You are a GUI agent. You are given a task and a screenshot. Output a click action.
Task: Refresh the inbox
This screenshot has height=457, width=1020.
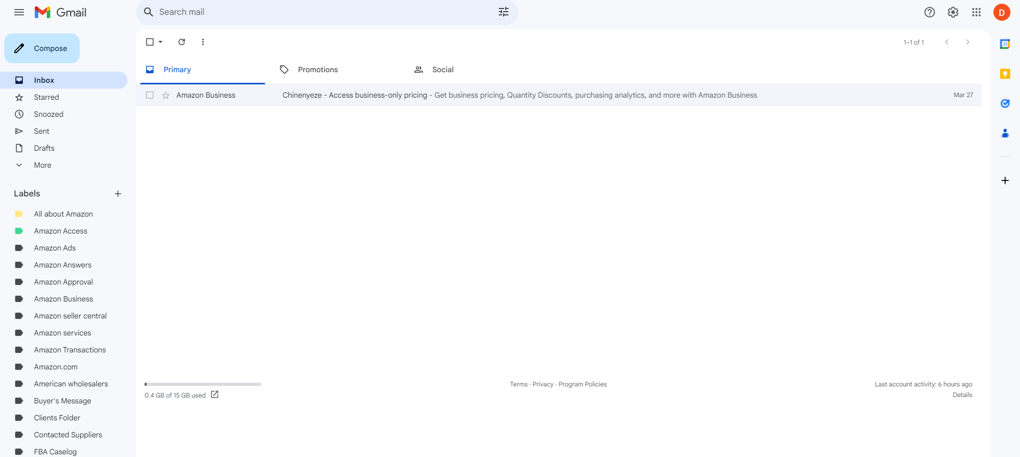point(182,42)
